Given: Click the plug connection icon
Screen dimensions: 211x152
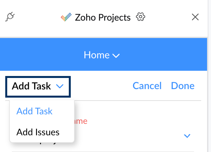Looking at the screenshot, I should [10, 17].
